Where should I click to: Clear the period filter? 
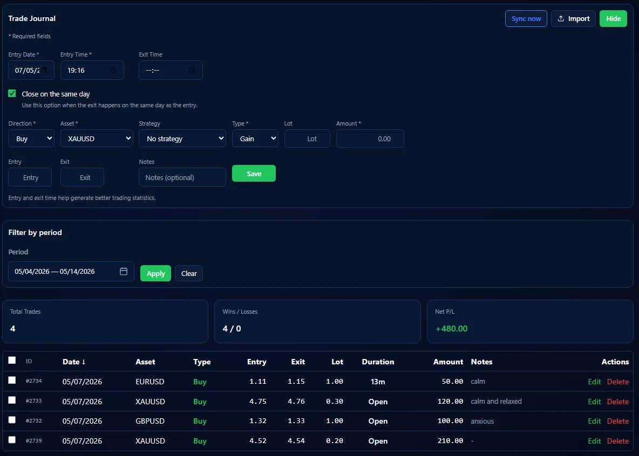(x=189, y=273)
